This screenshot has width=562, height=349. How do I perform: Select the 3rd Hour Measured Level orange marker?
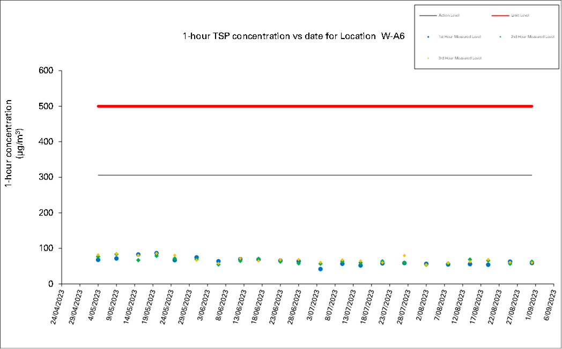click(428, 57)
